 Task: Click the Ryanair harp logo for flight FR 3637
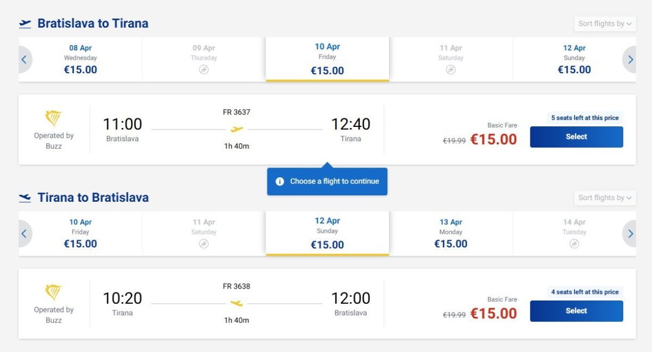click(53, 118)
